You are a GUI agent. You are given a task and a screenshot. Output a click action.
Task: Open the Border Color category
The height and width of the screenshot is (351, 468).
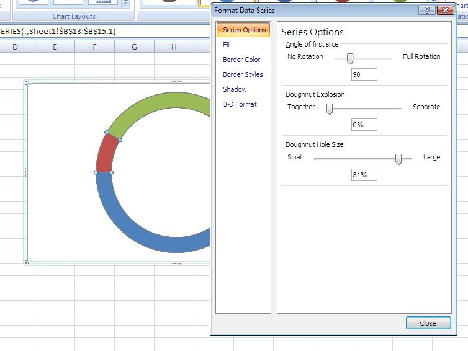pos(241,60)
